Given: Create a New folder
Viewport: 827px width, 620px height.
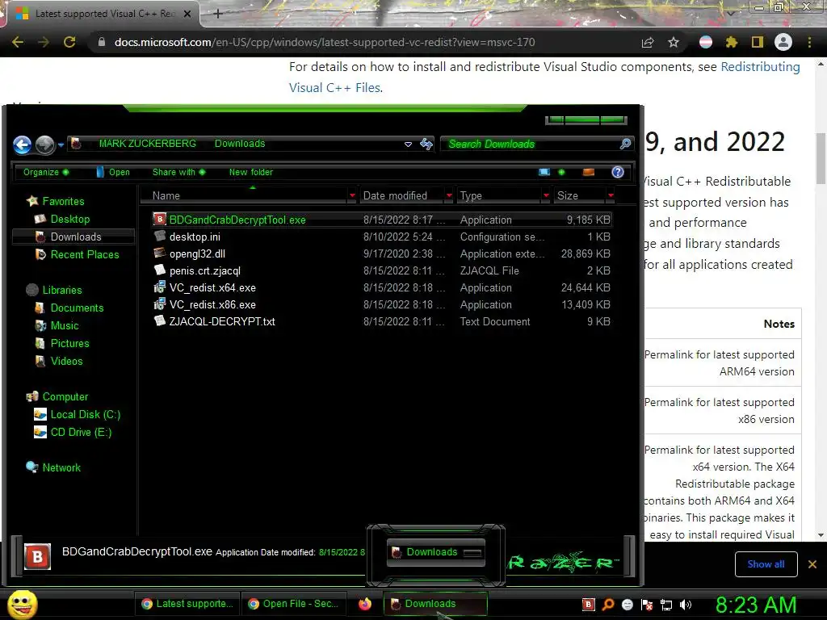Looking at the screenshot, I should [x=251, y=172].
